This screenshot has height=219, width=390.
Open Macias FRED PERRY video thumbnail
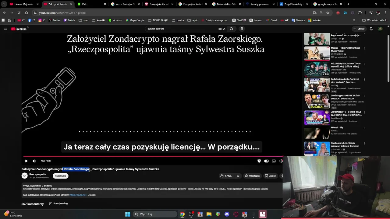coord(317,53)
